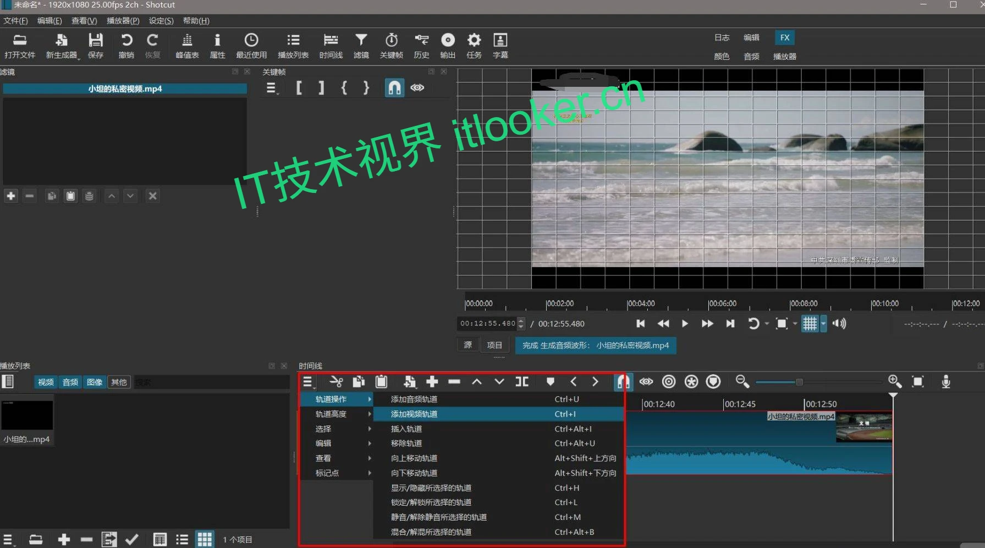985x548 pixels.
Task: Toggle snapping with the timeline magnet icon
Action: 623,381
